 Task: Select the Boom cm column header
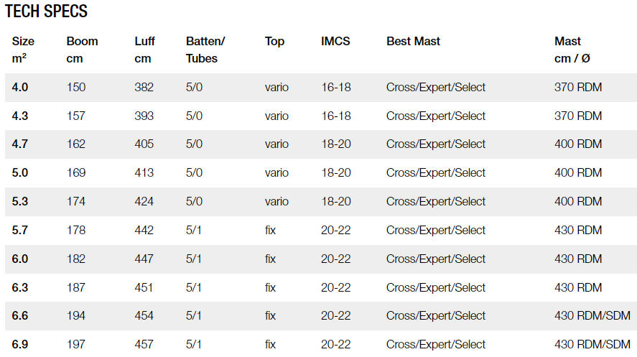click(x=82, y=50)
